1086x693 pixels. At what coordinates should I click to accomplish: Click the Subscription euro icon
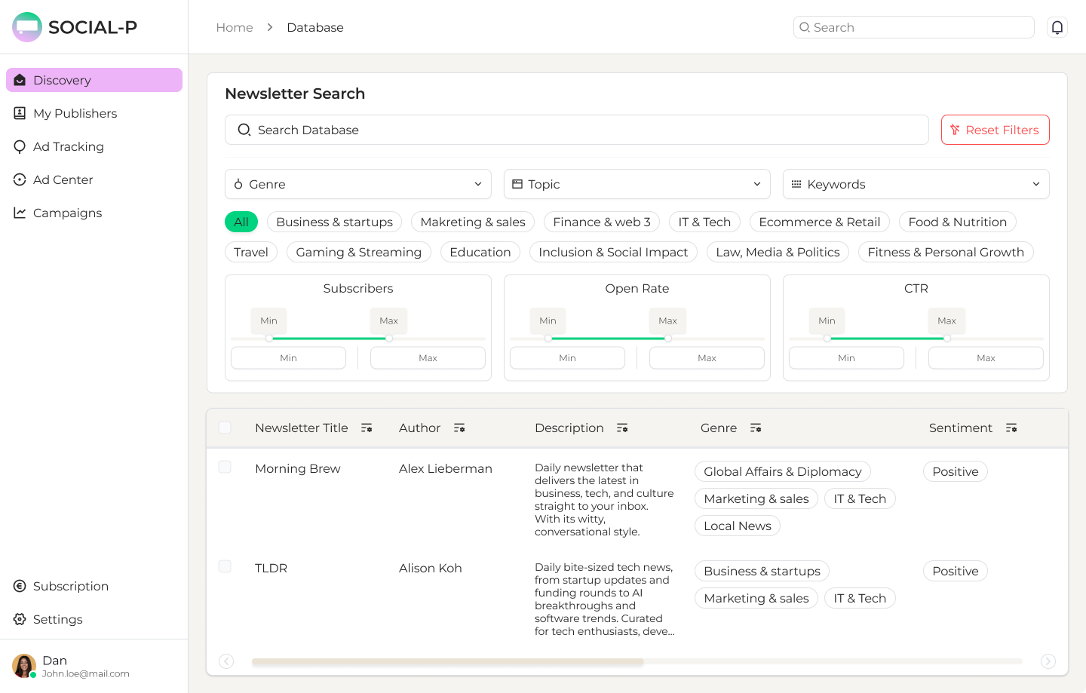[x=20, y=586]
